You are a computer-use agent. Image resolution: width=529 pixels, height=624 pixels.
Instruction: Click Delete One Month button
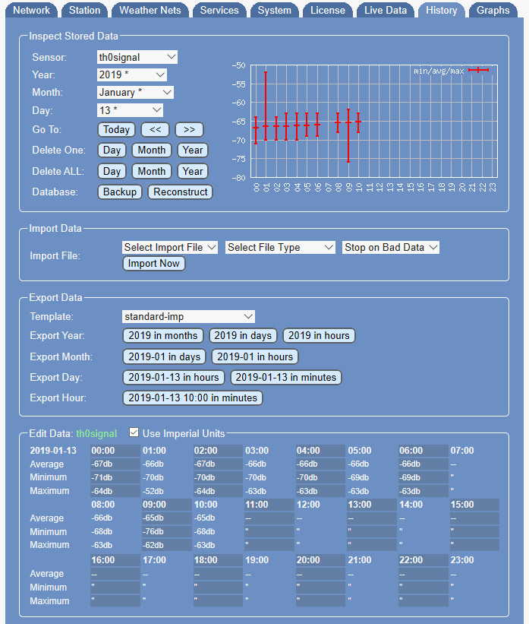152,150
